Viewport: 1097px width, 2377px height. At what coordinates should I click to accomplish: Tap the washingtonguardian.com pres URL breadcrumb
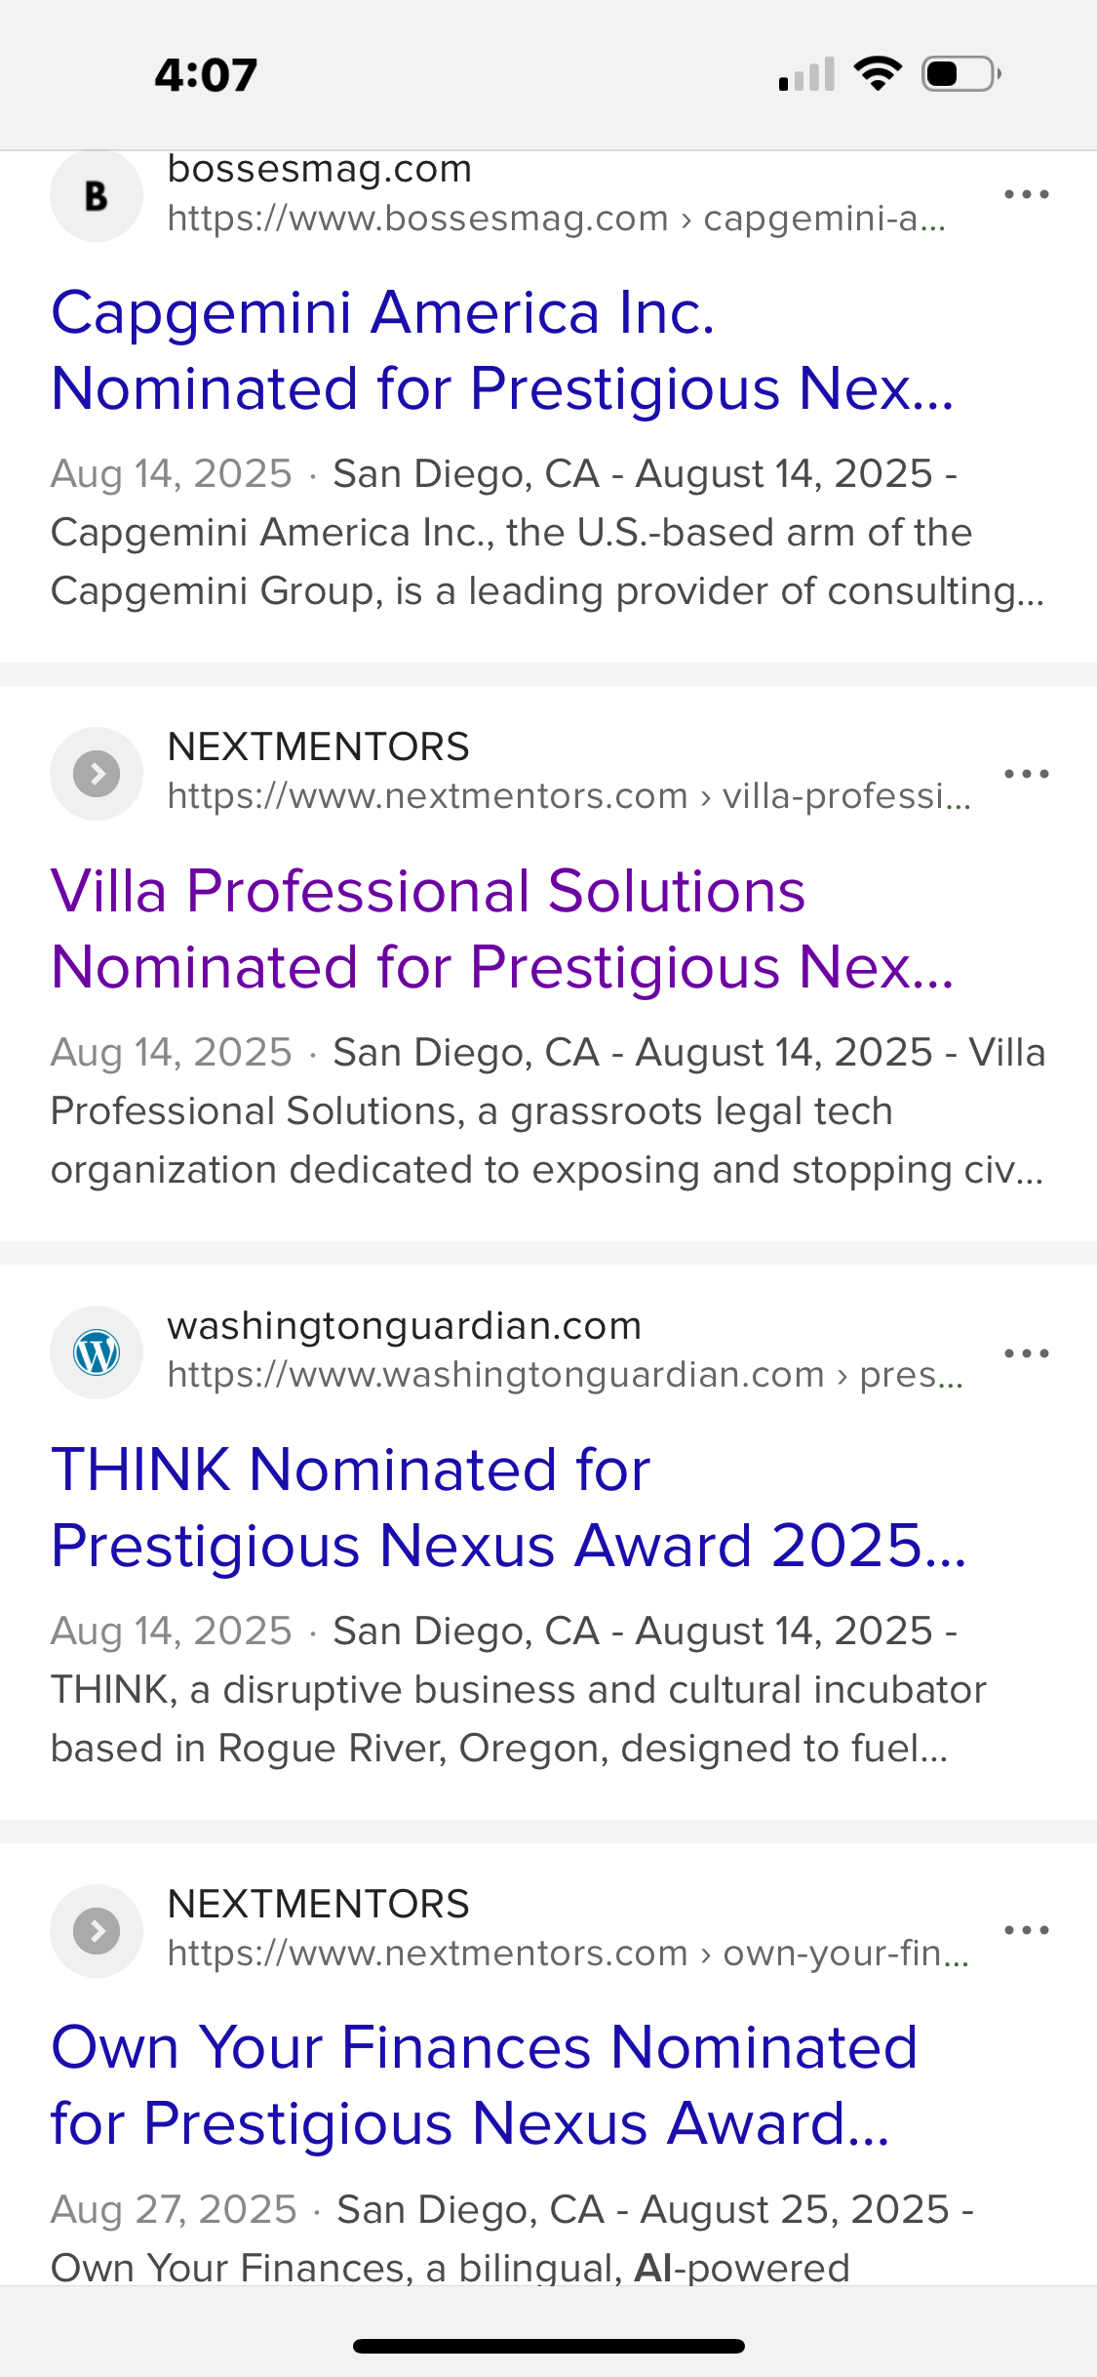pos(565,1375)
